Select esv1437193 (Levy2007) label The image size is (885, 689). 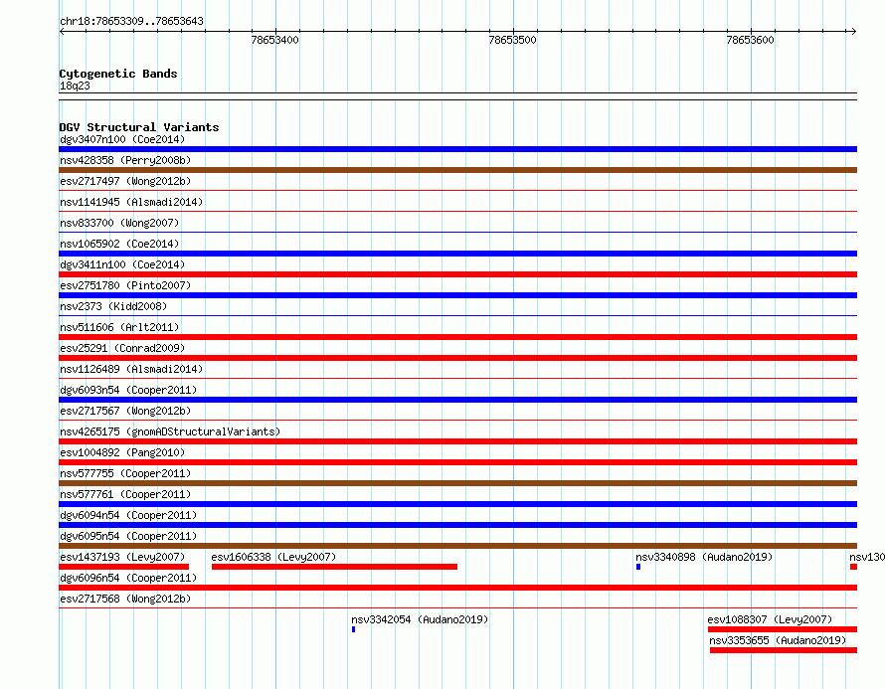click(x=122, y=557)
